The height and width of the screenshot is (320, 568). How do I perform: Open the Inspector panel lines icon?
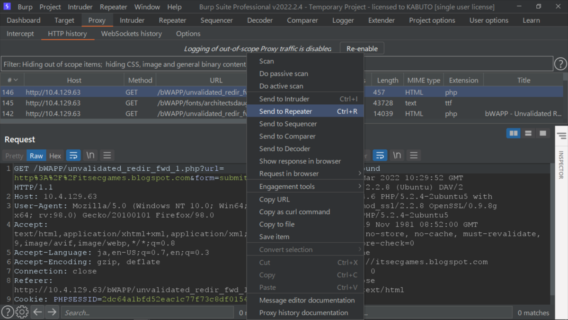561,136
